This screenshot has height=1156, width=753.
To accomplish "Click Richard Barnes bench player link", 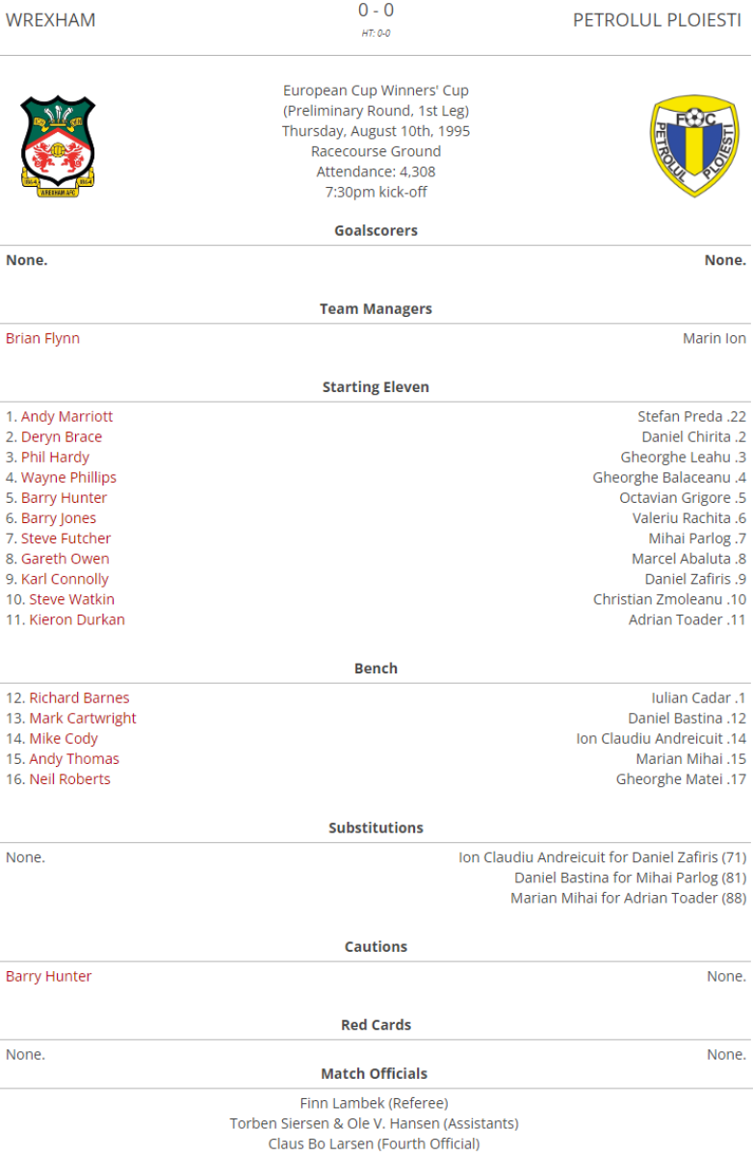I will click(x=79, y=697).
